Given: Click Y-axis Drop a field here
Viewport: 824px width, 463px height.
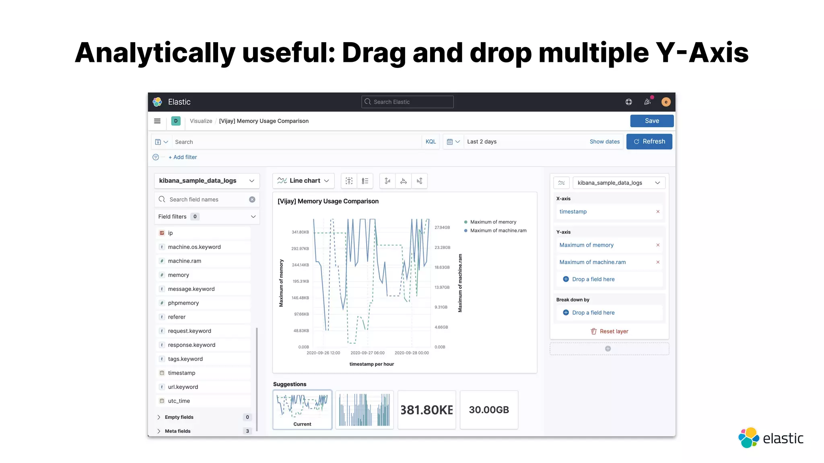Looking at the screenshot, I should pyautogui.click(x=609, y=279).
